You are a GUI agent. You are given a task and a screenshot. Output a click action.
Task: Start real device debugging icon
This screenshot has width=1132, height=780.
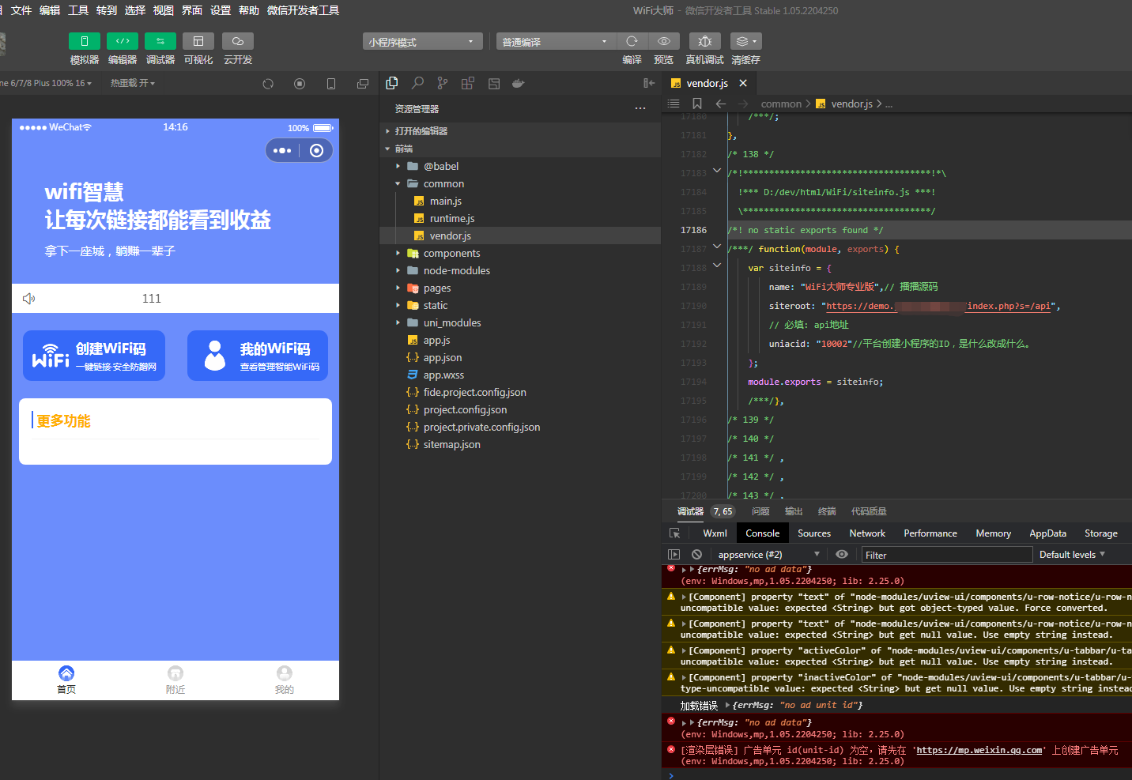(705, 41)
